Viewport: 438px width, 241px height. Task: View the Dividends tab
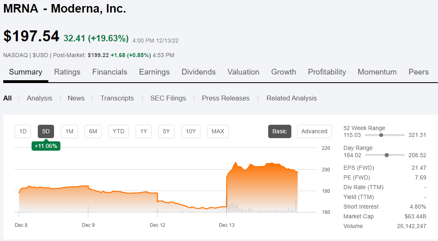coord(198,72)
